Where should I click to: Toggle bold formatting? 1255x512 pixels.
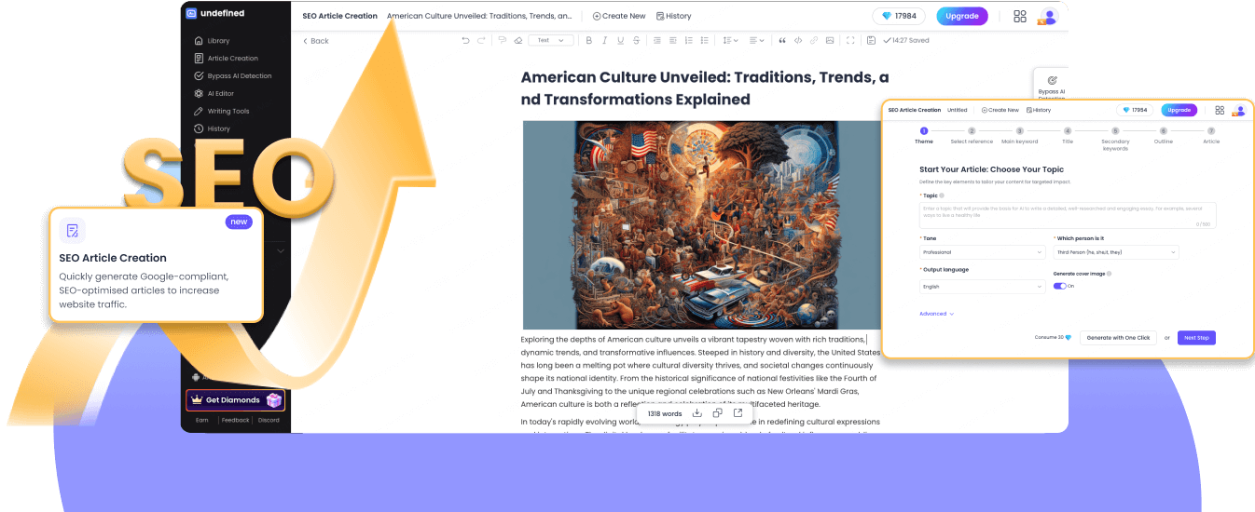tap(588, 40)
